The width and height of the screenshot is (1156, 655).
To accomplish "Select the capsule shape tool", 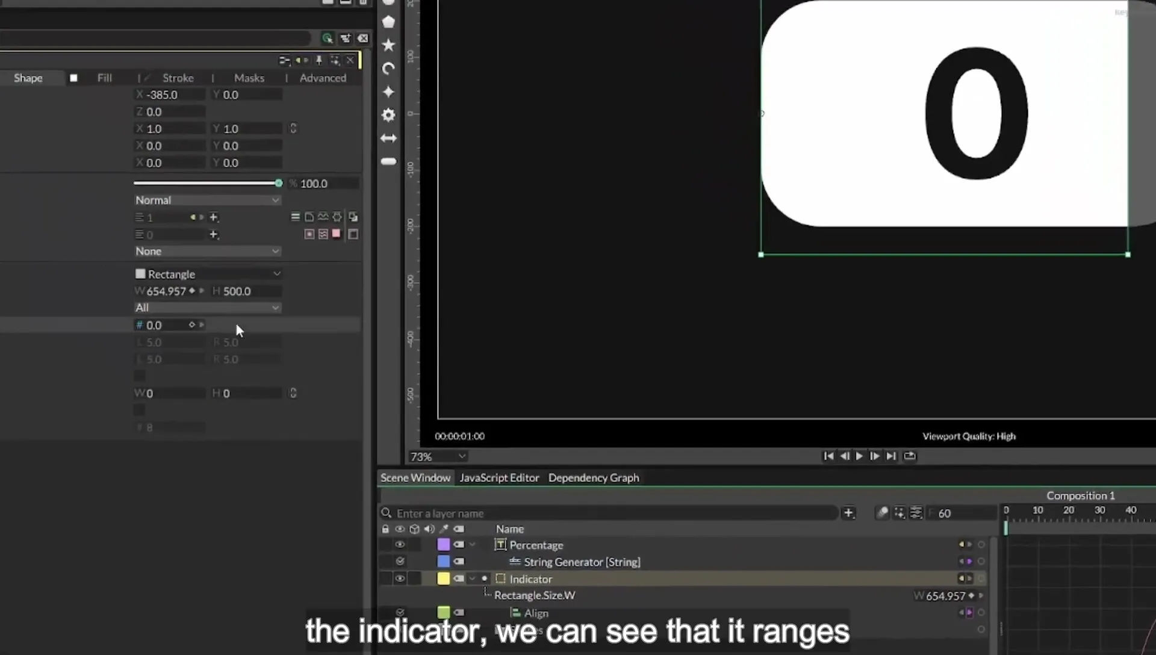I will point(388,161).
